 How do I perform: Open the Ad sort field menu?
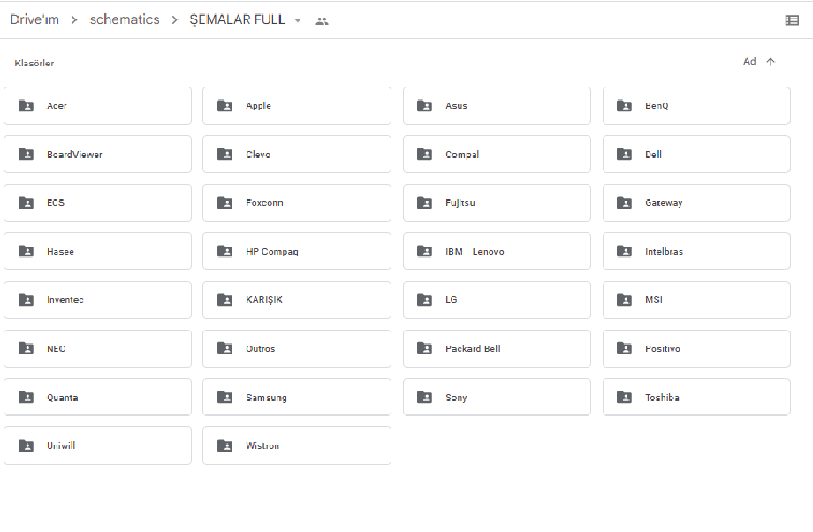click(x=749, y=62)
